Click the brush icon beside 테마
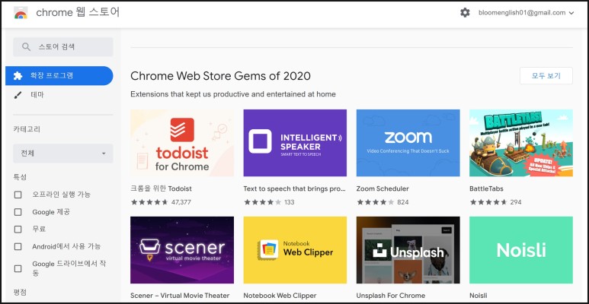Viewport: 589px width, 304px height. coord(18,95)
